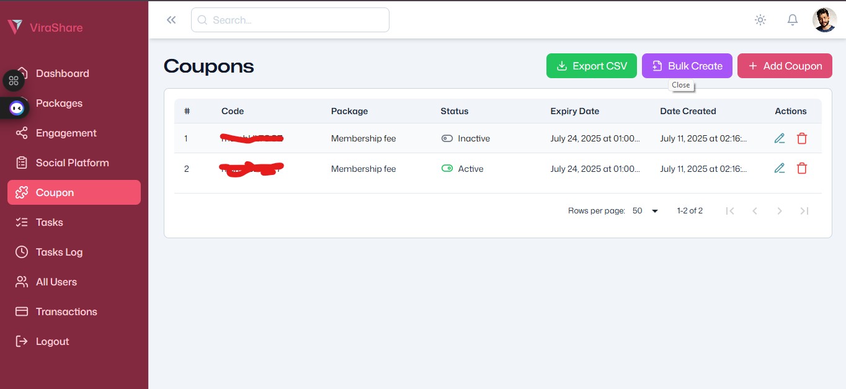Log out via Logout item
Screen dimensions: 846x389
click(74, 341)
